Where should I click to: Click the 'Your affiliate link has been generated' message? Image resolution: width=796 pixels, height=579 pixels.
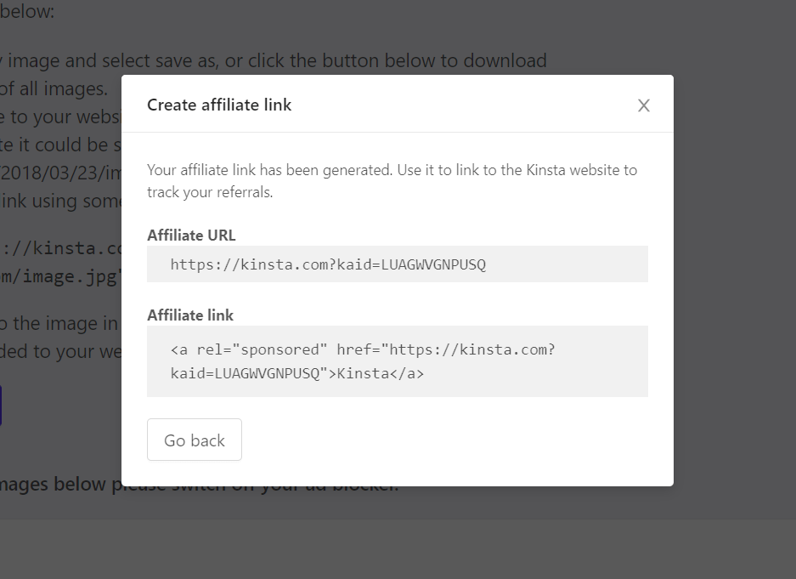pos(392,181)
